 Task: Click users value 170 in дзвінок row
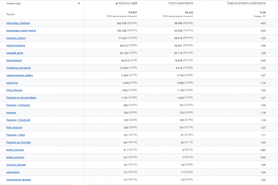(x=181, y=113)
